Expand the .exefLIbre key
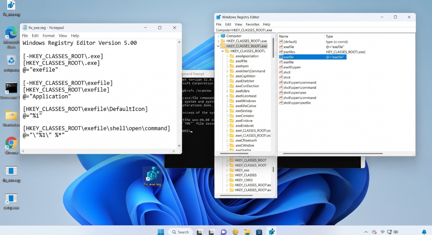This screenshot has height=235, width=432. pos(227,91)
